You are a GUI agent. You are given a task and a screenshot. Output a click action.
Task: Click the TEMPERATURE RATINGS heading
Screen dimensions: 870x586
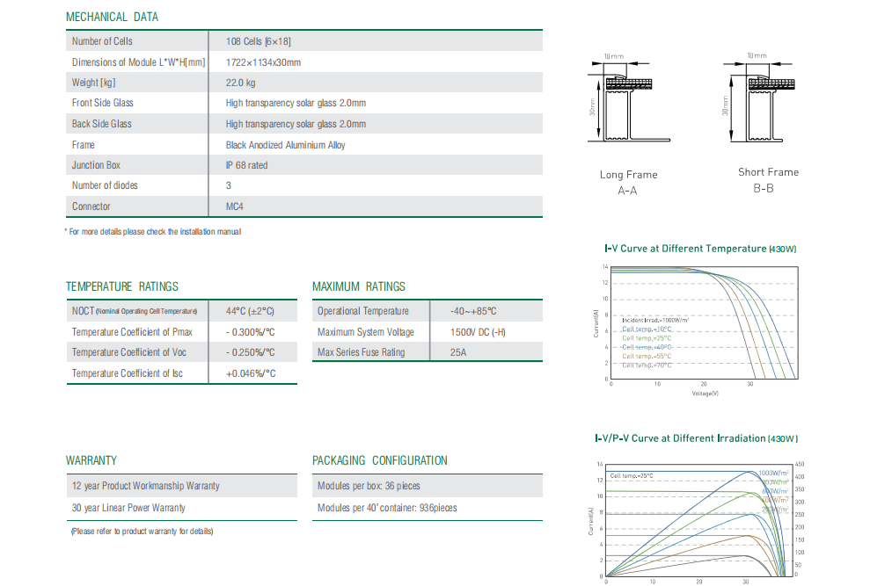pyautogui.click(x=122, y=286)
